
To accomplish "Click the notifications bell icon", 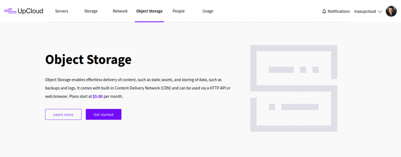I will [324, 11].
